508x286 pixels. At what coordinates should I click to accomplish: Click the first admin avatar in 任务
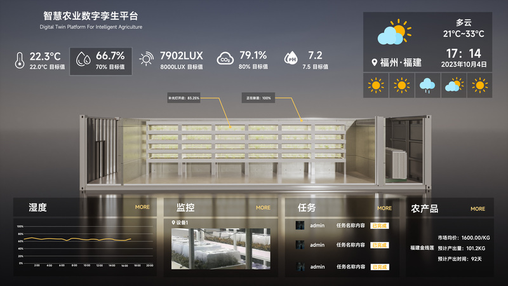(300, 225)
